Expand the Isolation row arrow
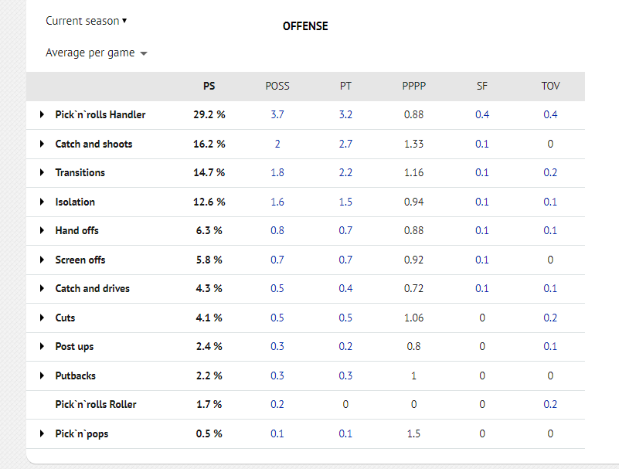619x469 pixels. coord(42,202)
